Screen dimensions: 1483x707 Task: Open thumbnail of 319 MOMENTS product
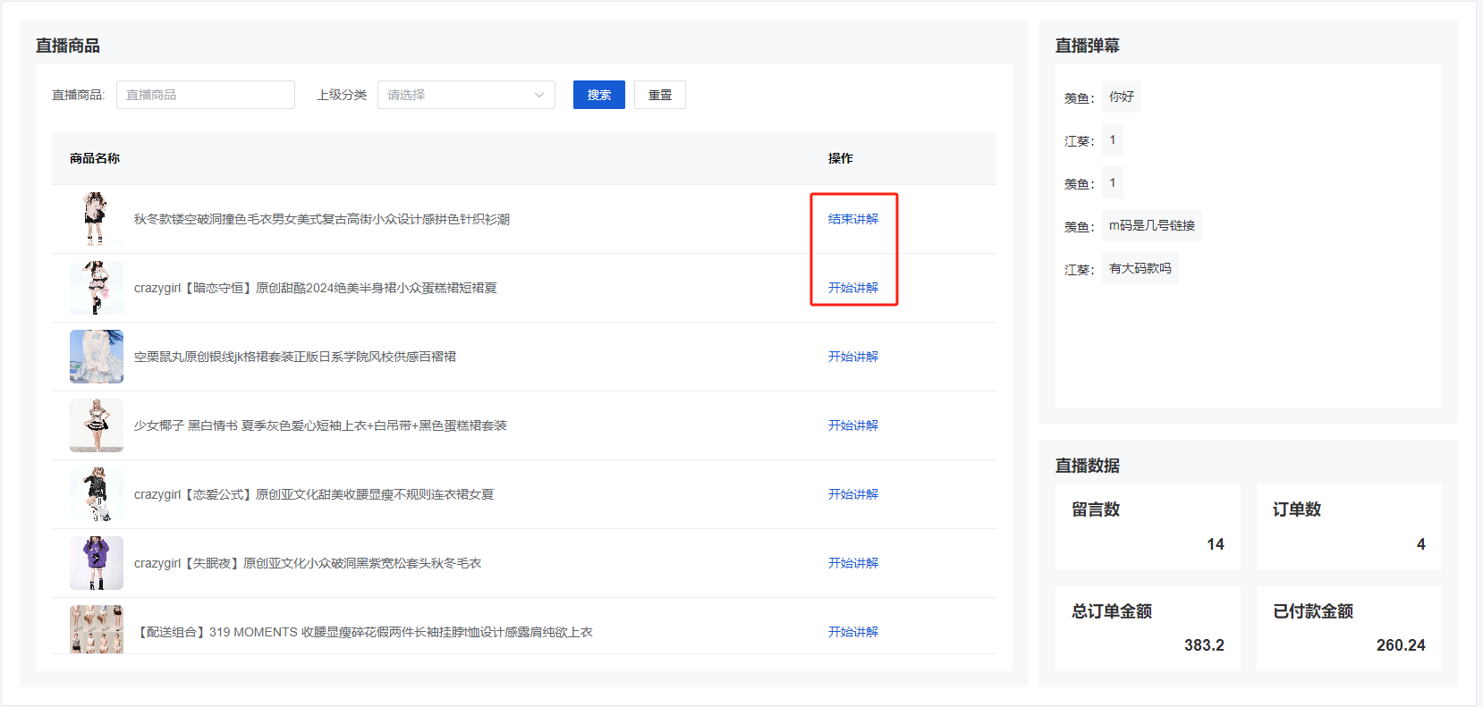tap(97, 629)
